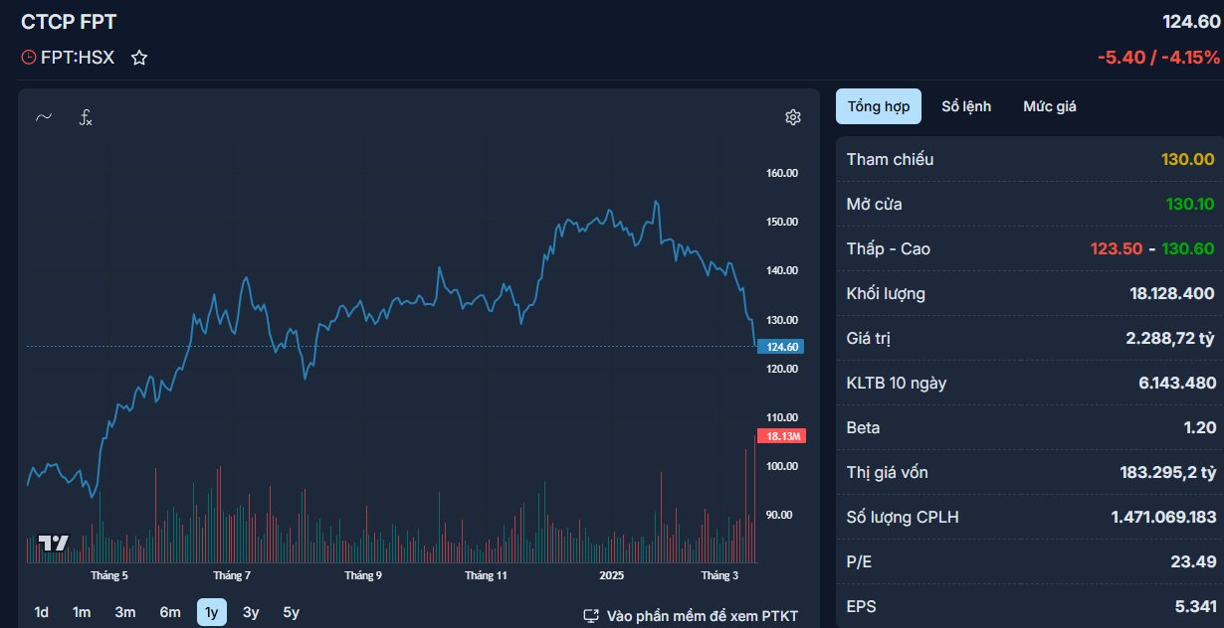
Task: Click the 18.13M volume label on chart
Action: coord(779,436)
